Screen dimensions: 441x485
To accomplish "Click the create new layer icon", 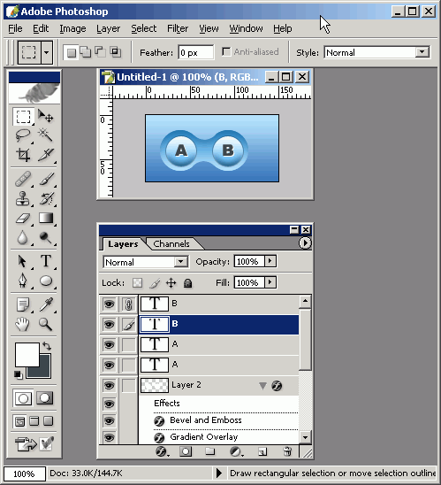I will [x=262, y=451].
